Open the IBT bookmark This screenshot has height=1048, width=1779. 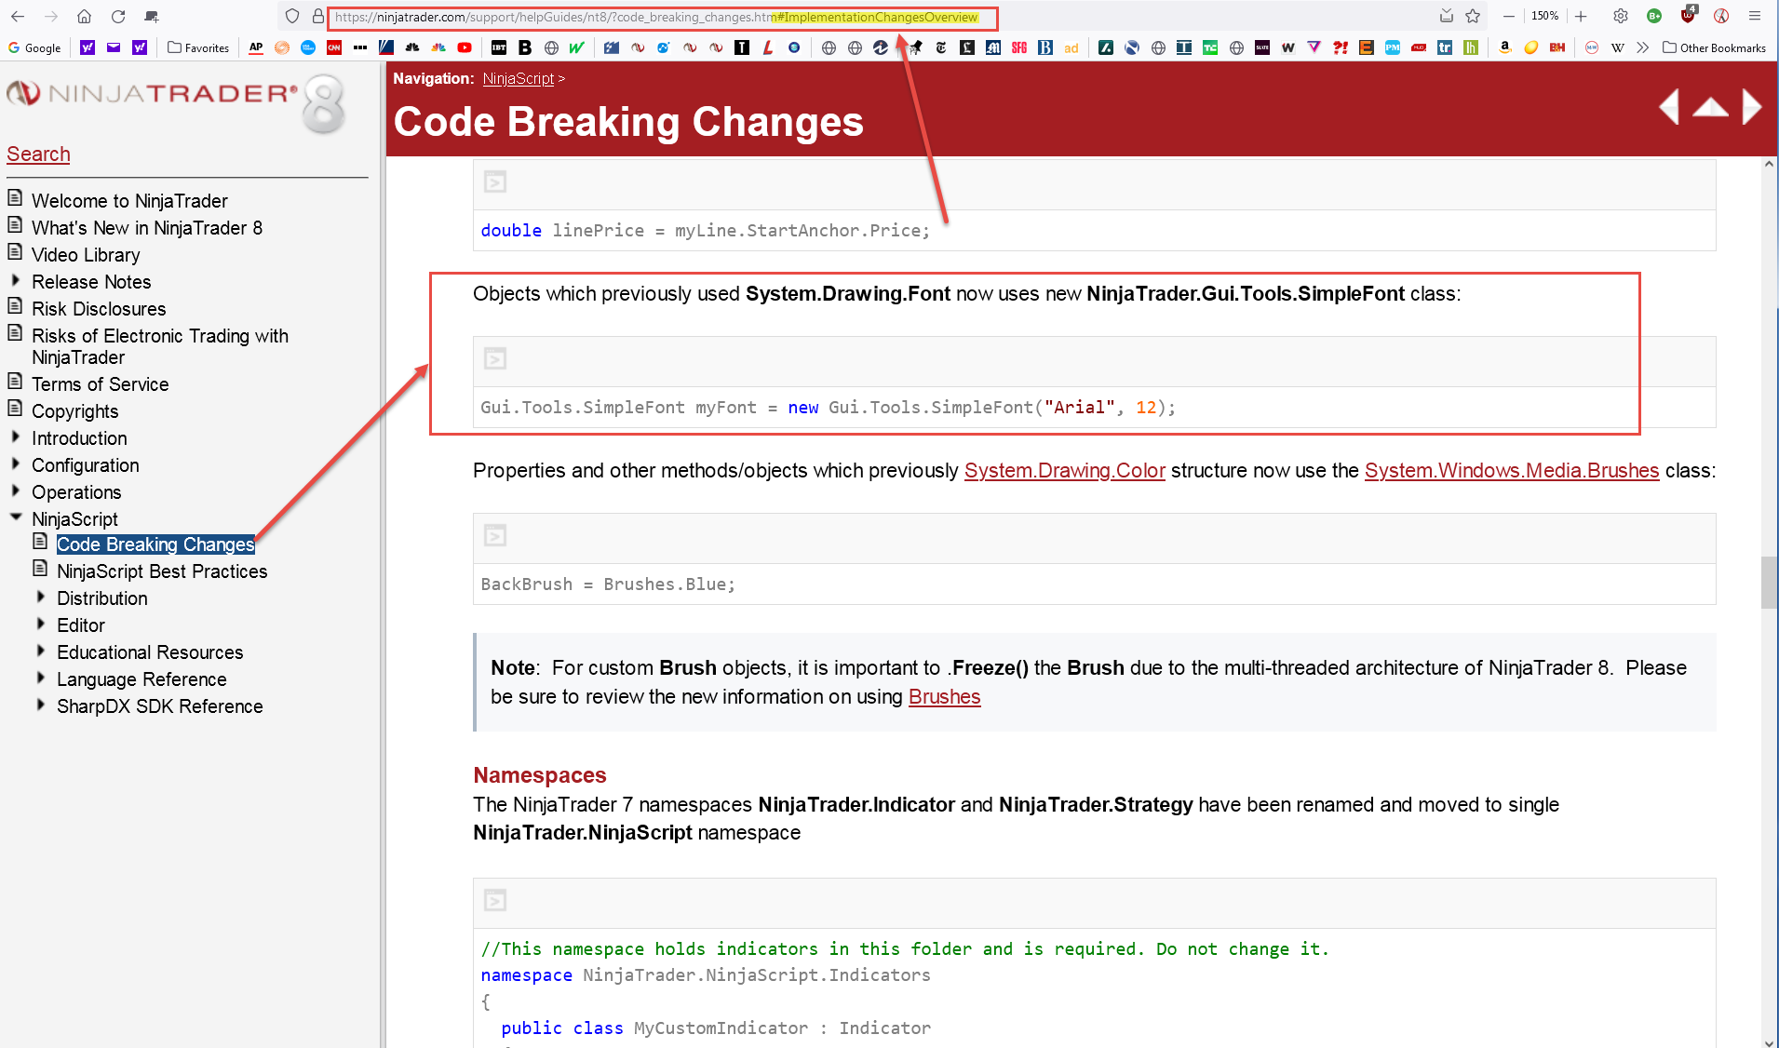click(499, 47)
